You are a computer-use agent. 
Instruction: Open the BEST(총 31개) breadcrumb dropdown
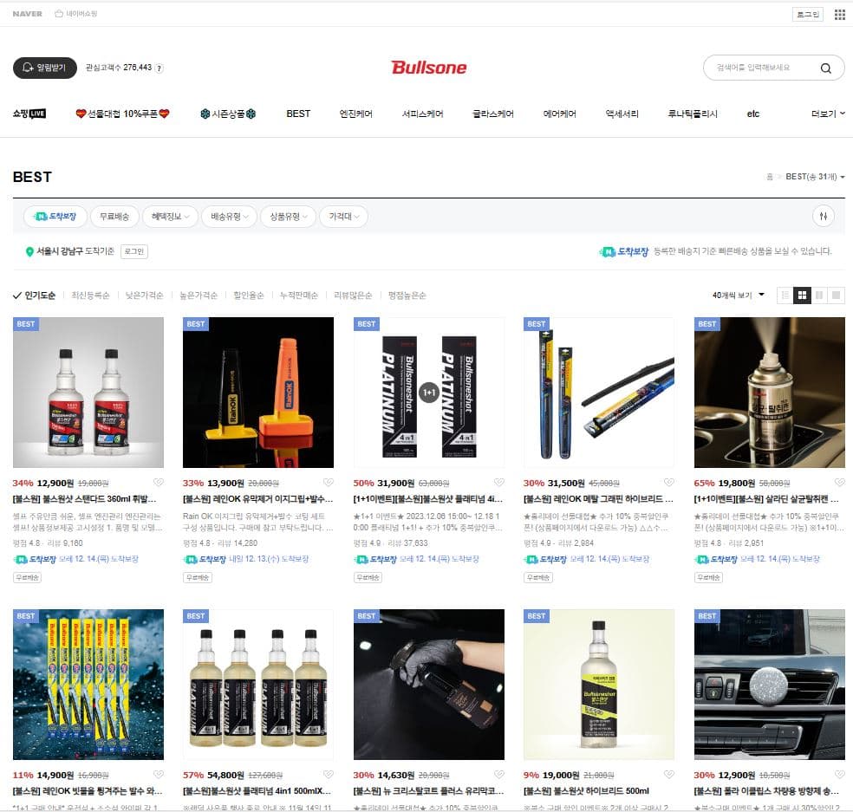(x=815, y=177)
